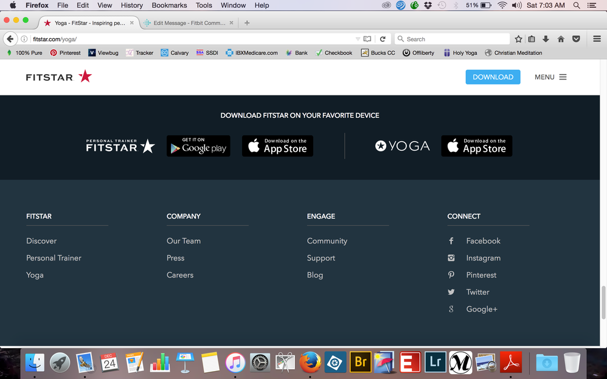Open the URL history dropdown arrow
Viewport: 607px width, 379px height.
pos(357,39)
